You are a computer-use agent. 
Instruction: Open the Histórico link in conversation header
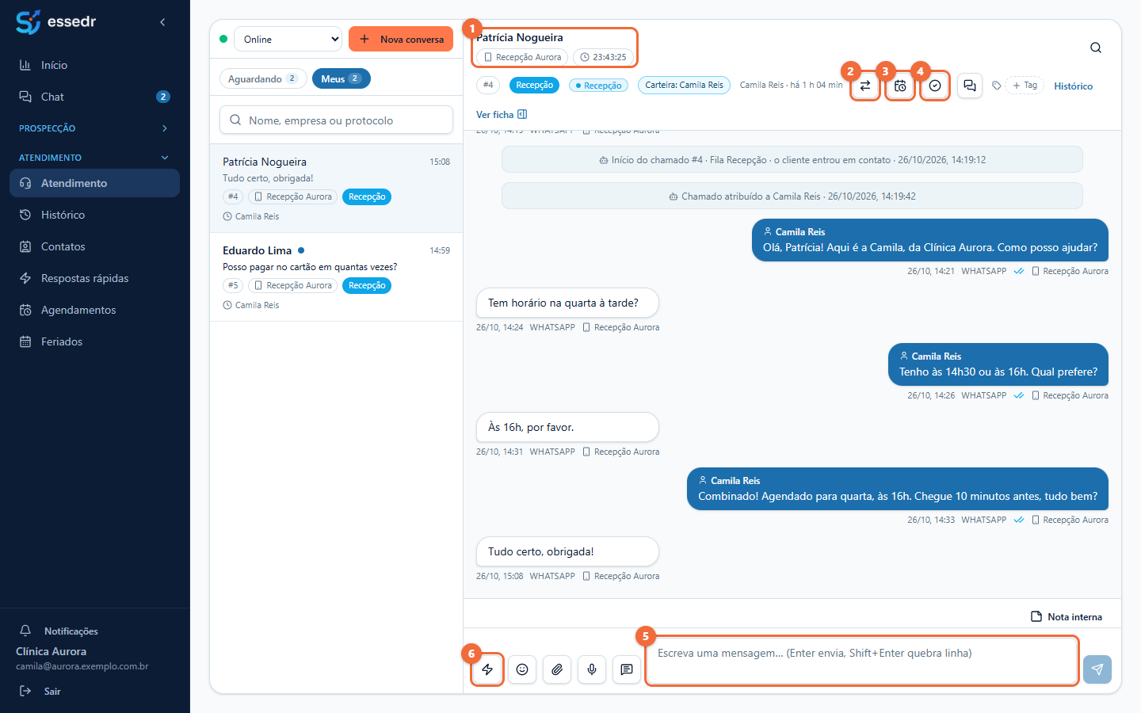[1074, 86]
